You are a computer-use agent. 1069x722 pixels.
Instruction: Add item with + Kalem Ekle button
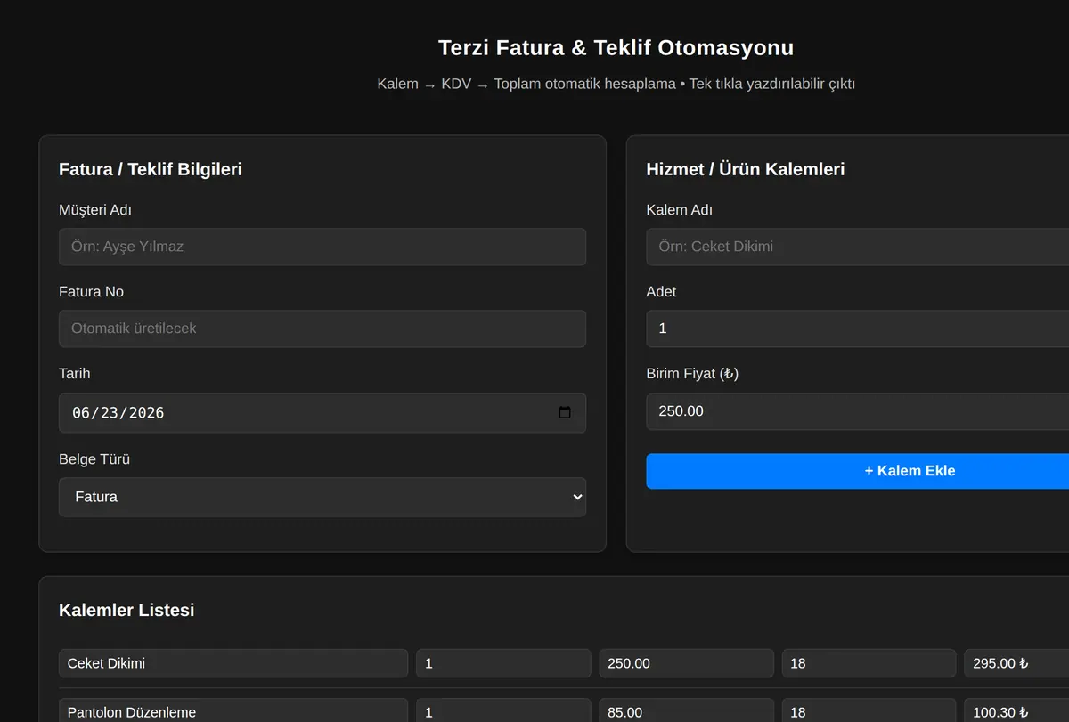coord(857,471)
